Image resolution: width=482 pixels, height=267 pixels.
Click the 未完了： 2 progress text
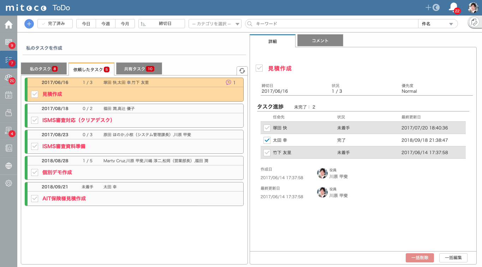point(305,107)
